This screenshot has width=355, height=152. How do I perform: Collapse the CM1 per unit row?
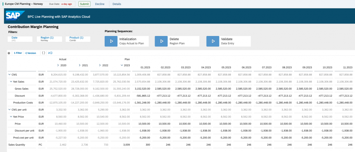[x=9, y=110]
